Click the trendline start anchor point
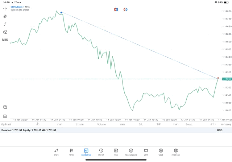 pyautogui.click(x=61, y=13)
